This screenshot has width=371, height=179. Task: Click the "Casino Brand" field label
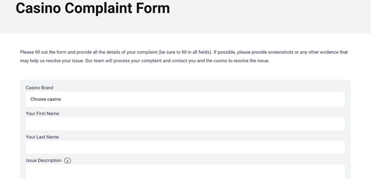pos(39,88)
